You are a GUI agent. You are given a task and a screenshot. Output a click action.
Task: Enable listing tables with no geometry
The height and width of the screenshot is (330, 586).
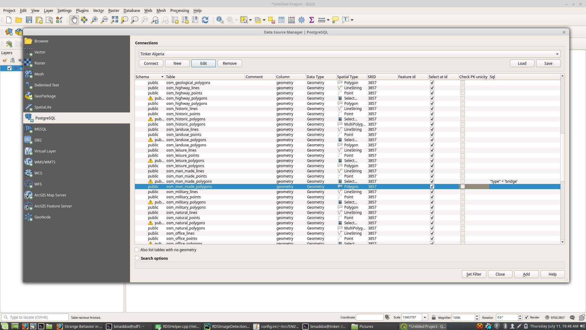137,250
